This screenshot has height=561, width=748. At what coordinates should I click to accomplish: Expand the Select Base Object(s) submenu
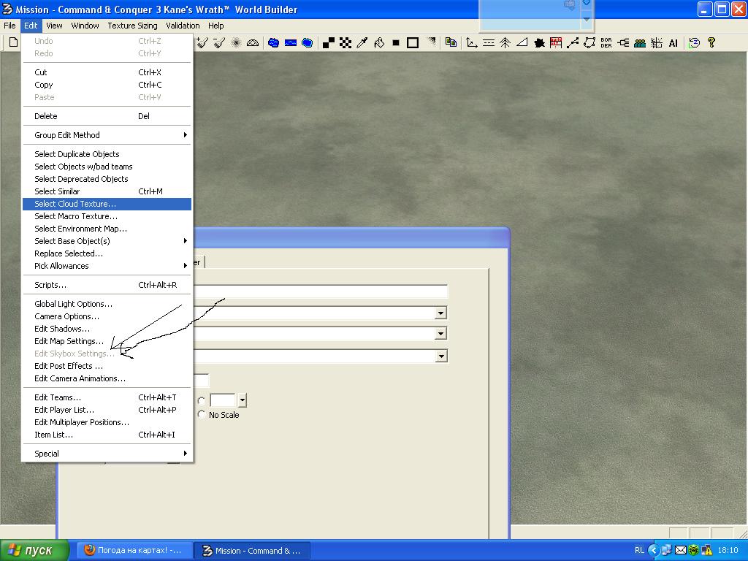click(107, 241)
